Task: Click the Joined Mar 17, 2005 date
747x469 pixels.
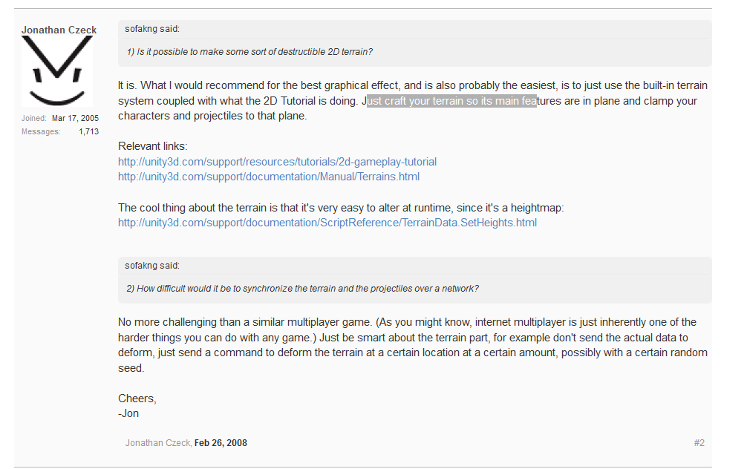Action: 75,119
